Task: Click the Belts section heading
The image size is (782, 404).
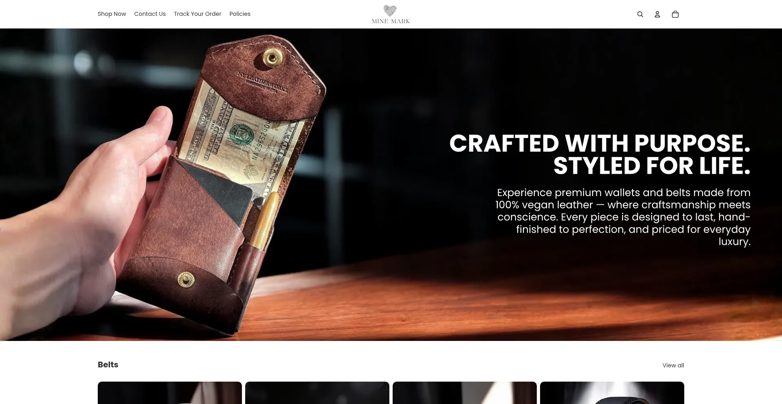Action: tap(108, 365)
